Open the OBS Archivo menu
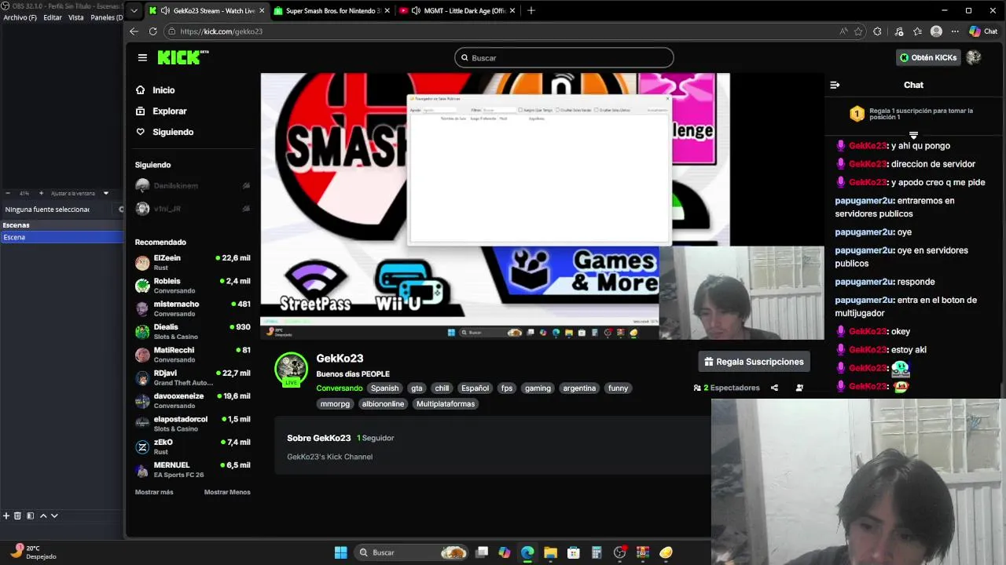Viewport: 1006px width, 565px height. click(20, 17)
